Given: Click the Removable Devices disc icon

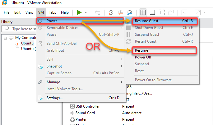Looking at the screenshot, I should click(40, 28).
